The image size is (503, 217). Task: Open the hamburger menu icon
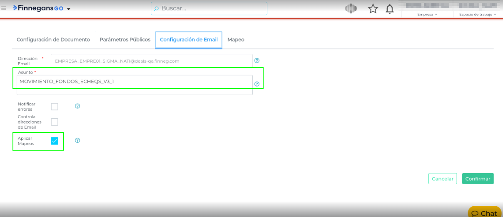coord(4,8)
